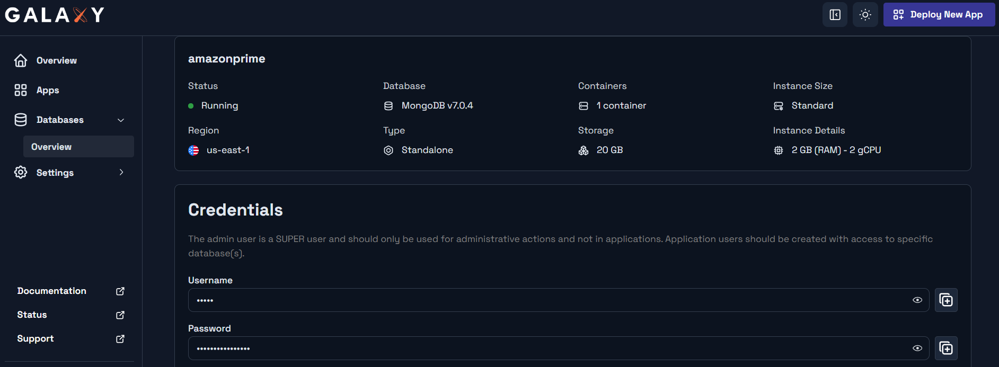Click Deploy New App button

939,15
